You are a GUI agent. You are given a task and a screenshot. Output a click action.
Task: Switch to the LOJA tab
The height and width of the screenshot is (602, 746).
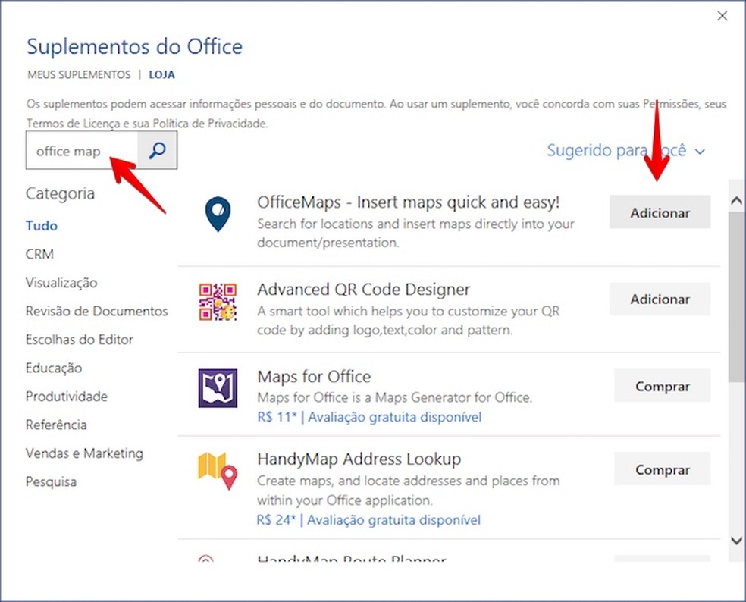[x=161, y=74]
